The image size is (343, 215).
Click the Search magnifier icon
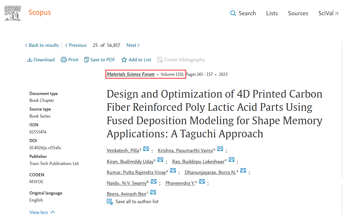(x=233, y=13)
